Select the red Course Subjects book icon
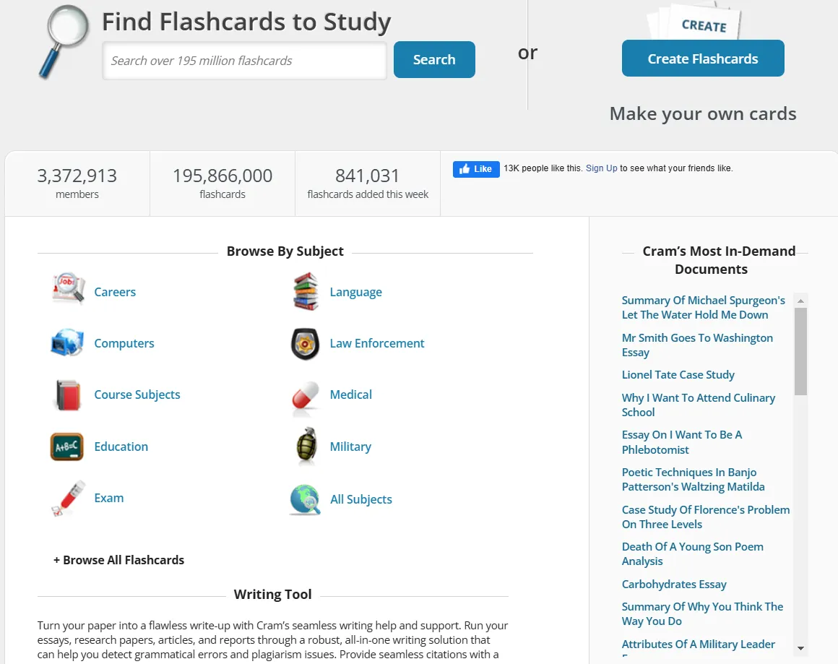 pos(68,395)
